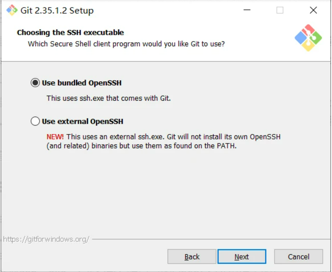Click the "Use external OpenSSH" label text
The height and width of the screenshot is (272, 332).
(83, 122)
